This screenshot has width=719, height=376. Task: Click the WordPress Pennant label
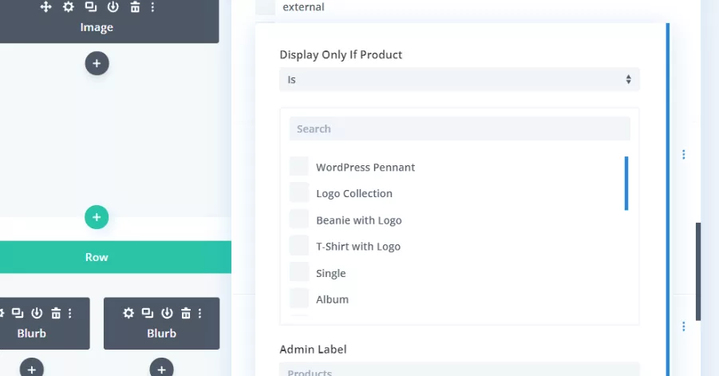[365, 168]
